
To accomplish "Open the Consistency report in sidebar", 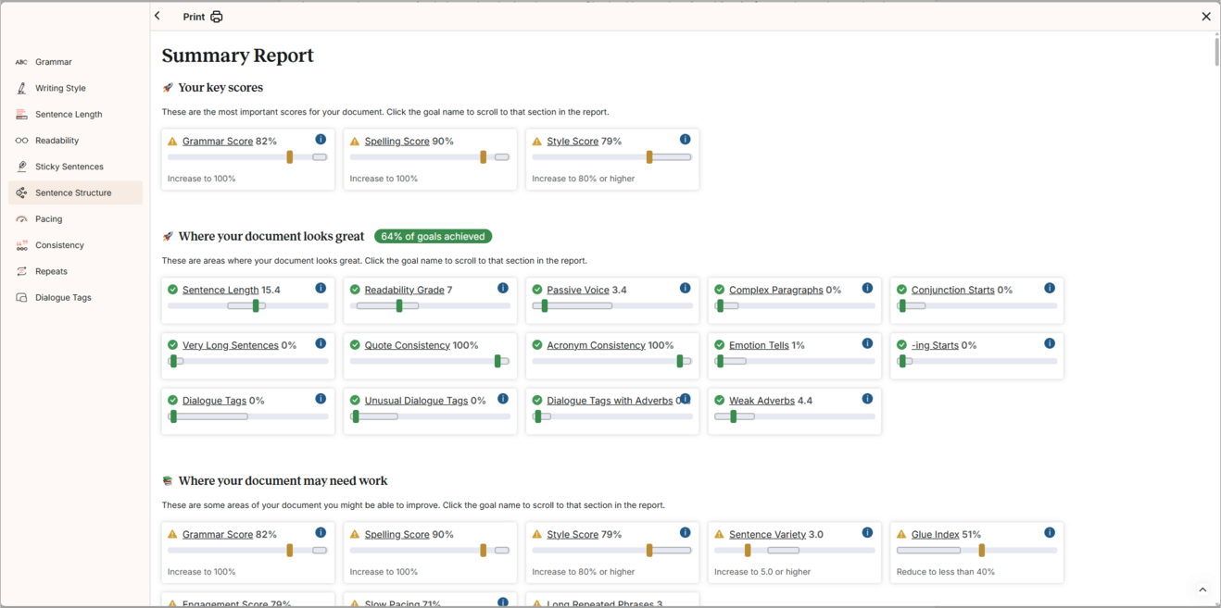I will [x=59, y=245].
